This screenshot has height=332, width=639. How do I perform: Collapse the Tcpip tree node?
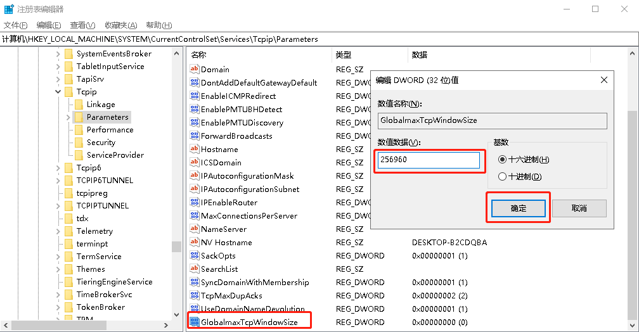pyautogui.click(x=58, y=92)
